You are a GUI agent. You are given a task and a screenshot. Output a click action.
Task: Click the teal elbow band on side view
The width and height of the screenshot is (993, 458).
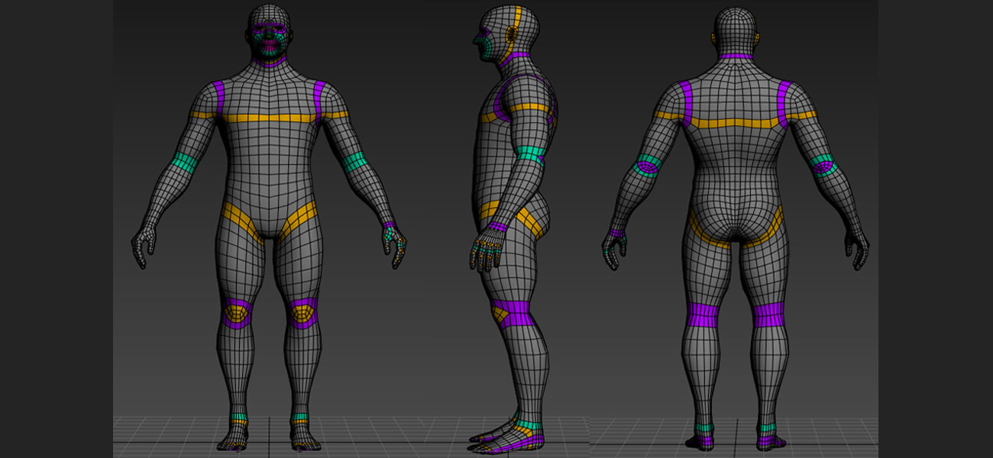(531, 155)
